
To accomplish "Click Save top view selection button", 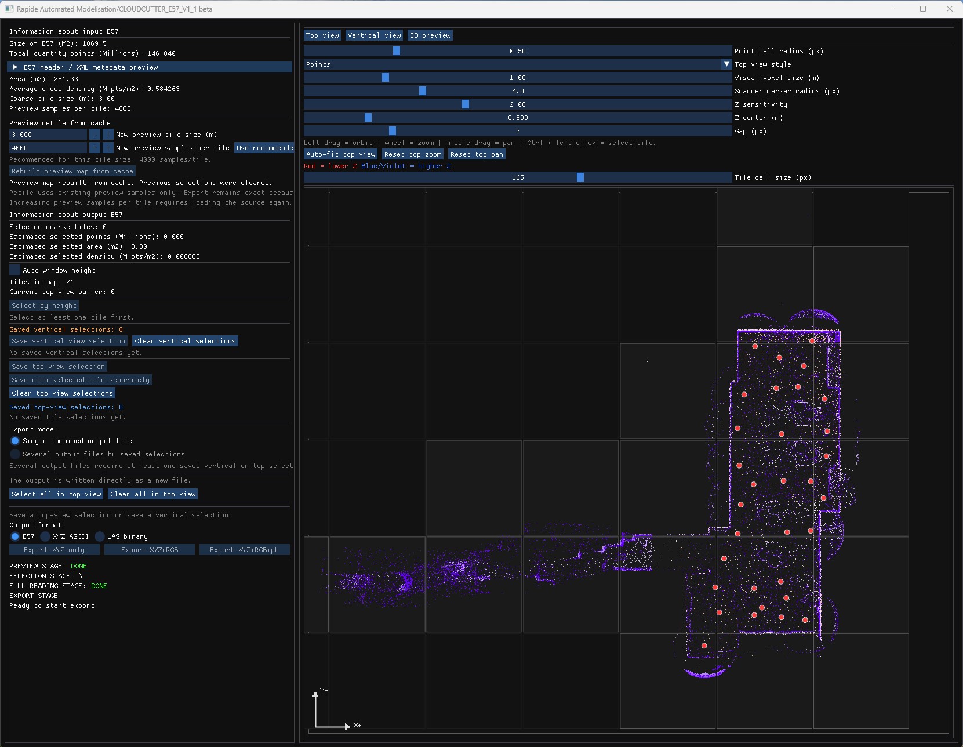I will (58, 367).
